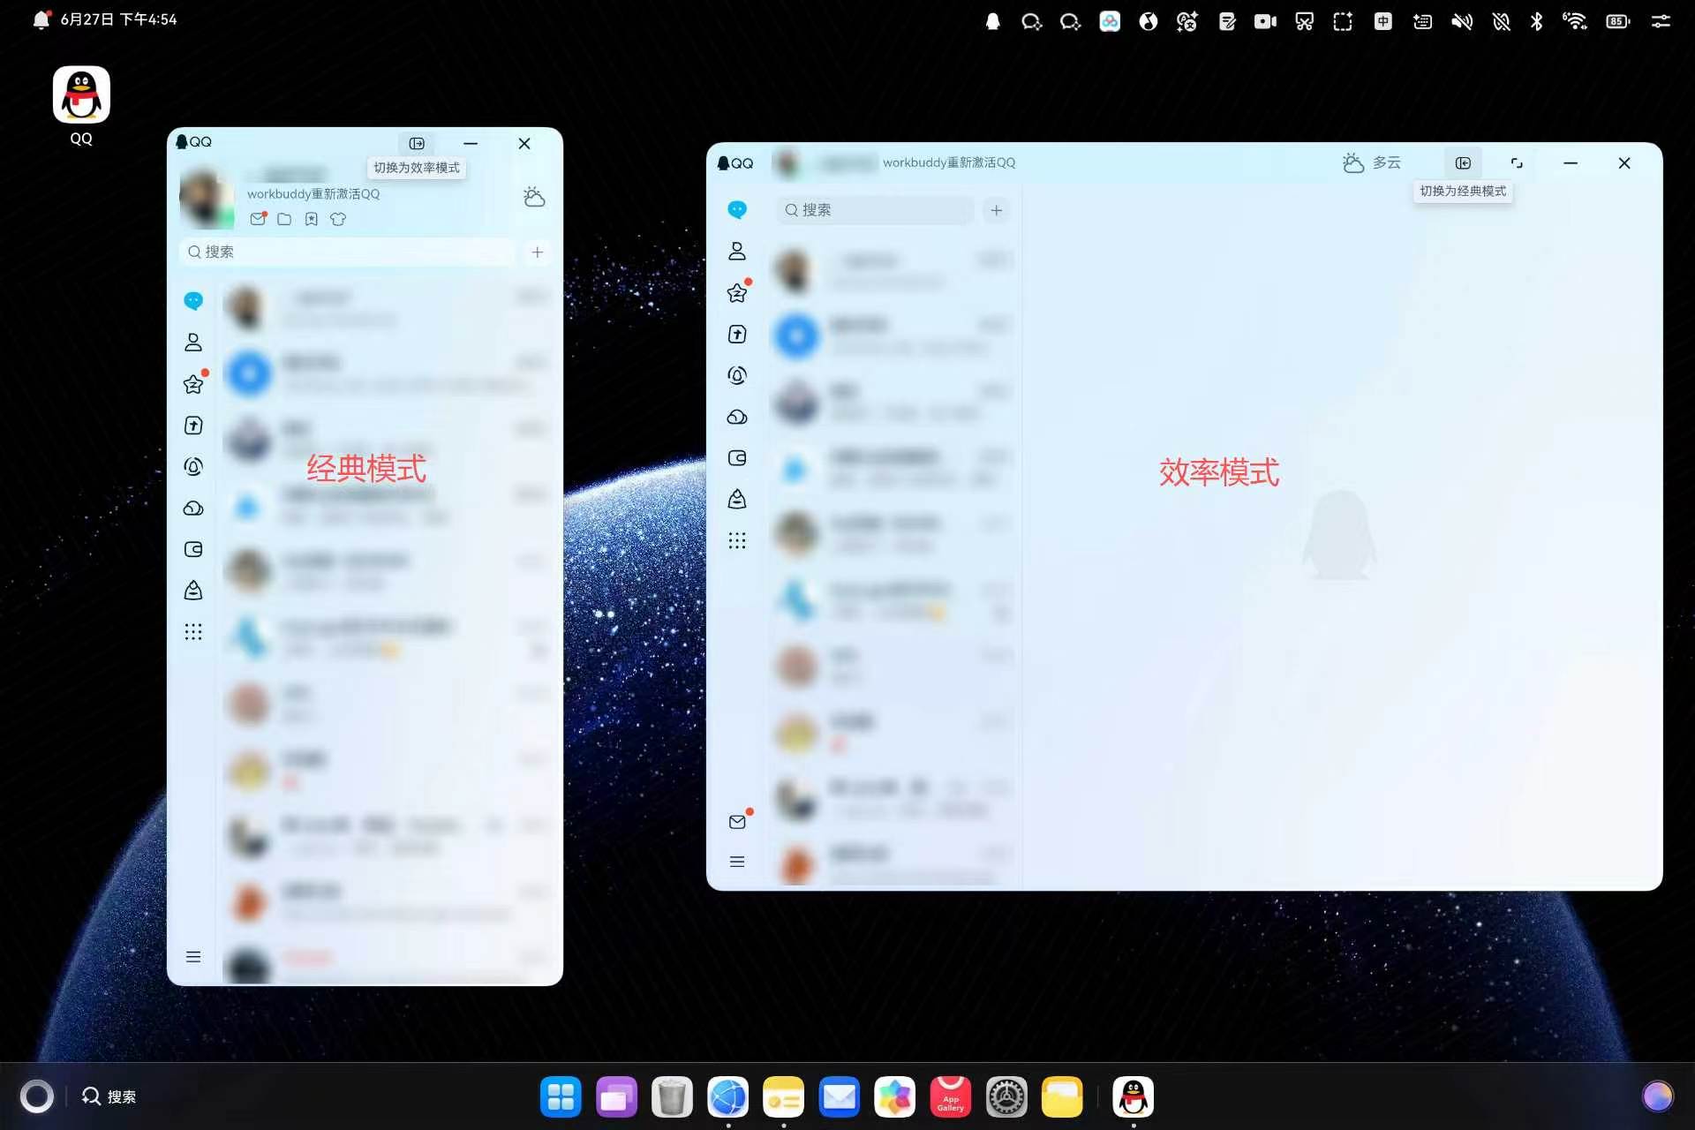Click 搜索 search in bottom taskbar

109,1096
